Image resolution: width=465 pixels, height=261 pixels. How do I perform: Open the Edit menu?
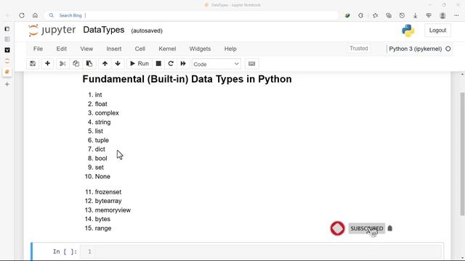tap(61, 49)
